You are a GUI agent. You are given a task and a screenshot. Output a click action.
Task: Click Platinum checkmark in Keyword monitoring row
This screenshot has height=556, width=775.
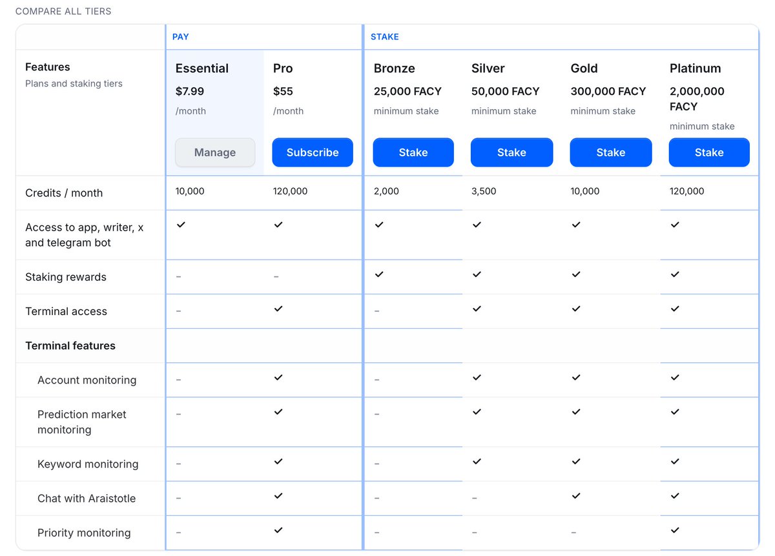(675, 462)
